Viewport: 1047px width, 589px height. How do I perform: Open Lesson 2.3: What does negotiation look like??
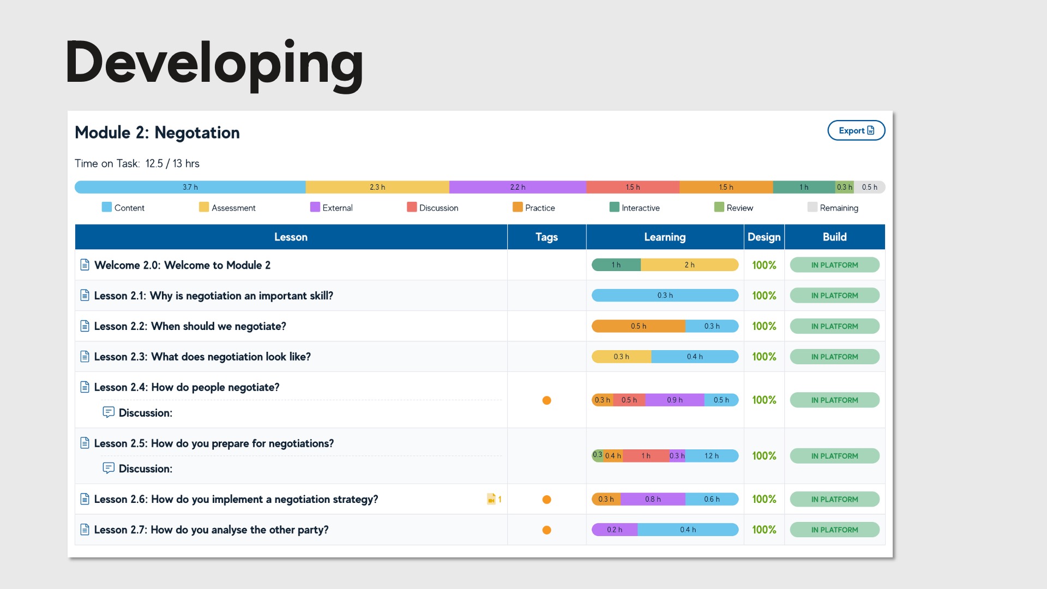[x=202, y=357]
